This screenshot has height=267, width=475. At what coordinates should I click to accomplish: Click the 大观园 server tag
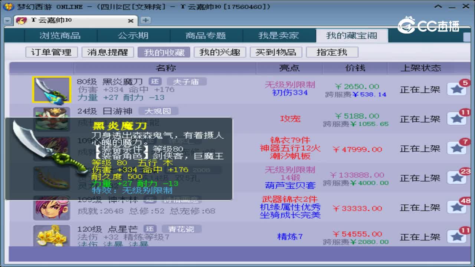[x=158, y=111]
